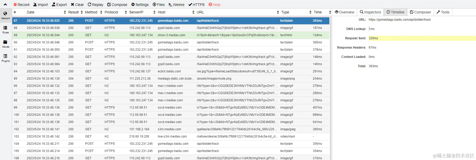Select row 100 with 690ms time
476x160 pixels.
click(171, 115)
